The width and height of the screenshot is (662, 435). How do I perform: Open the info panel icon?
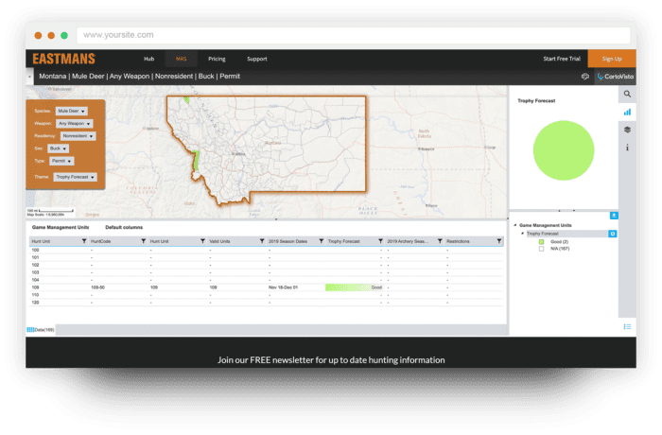(x=627, y=148)
